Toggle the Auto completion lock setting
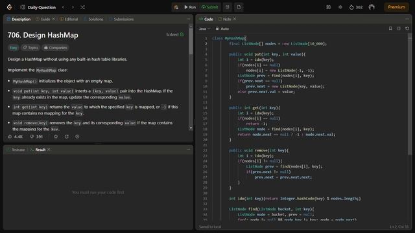Image resolution: width=415 pixels, height=233 pixels. click(x=222, y=28)
